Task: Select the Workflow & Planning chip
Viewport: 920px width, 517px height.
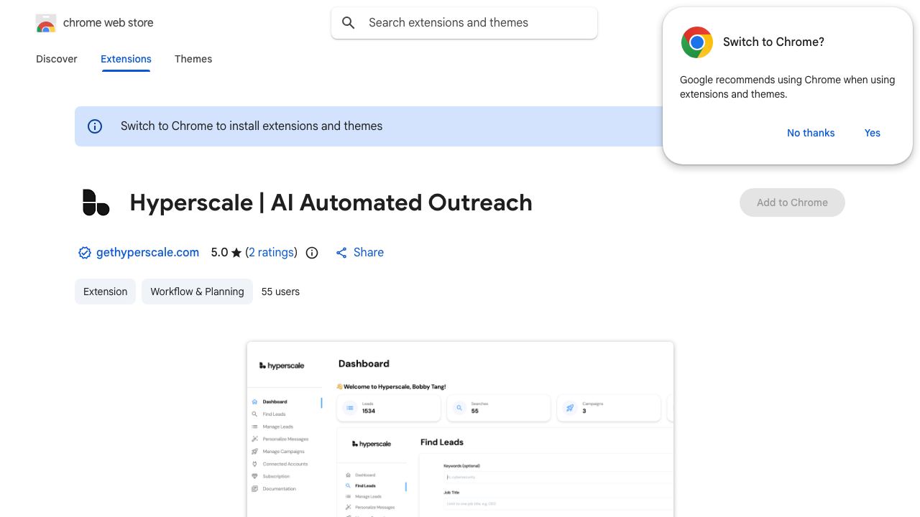Action: click(x=197, y=292)
